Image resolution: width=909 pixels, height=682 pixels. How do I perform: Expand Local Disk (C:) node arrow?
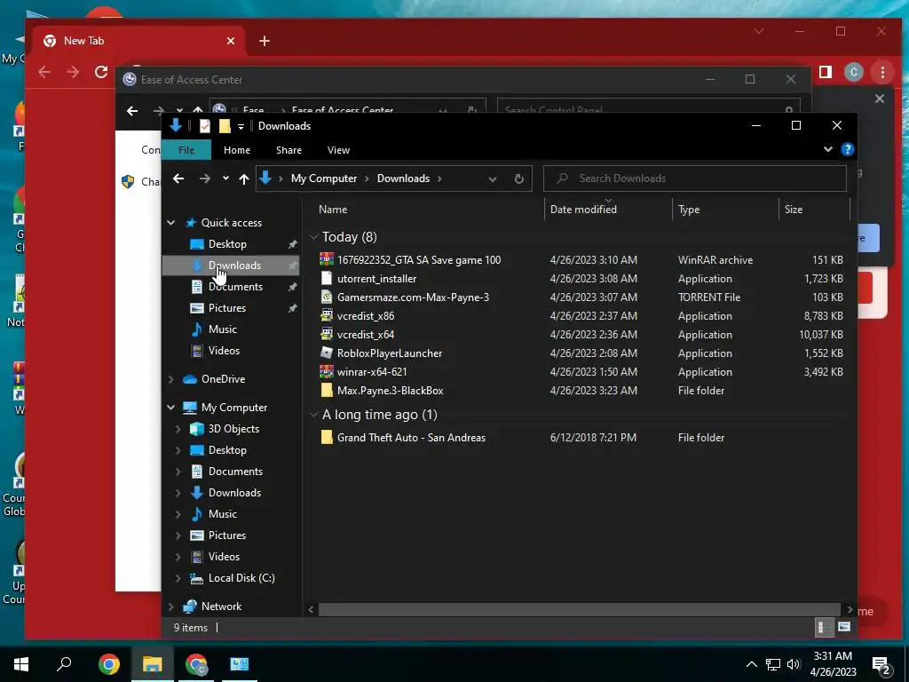(x=178, y=578)
